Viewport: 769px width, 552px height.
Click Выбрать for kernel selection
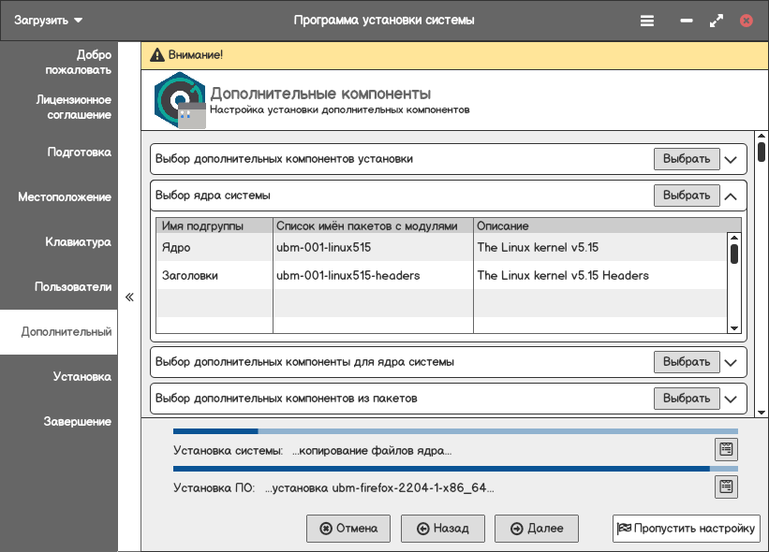[x=687, y=196]
